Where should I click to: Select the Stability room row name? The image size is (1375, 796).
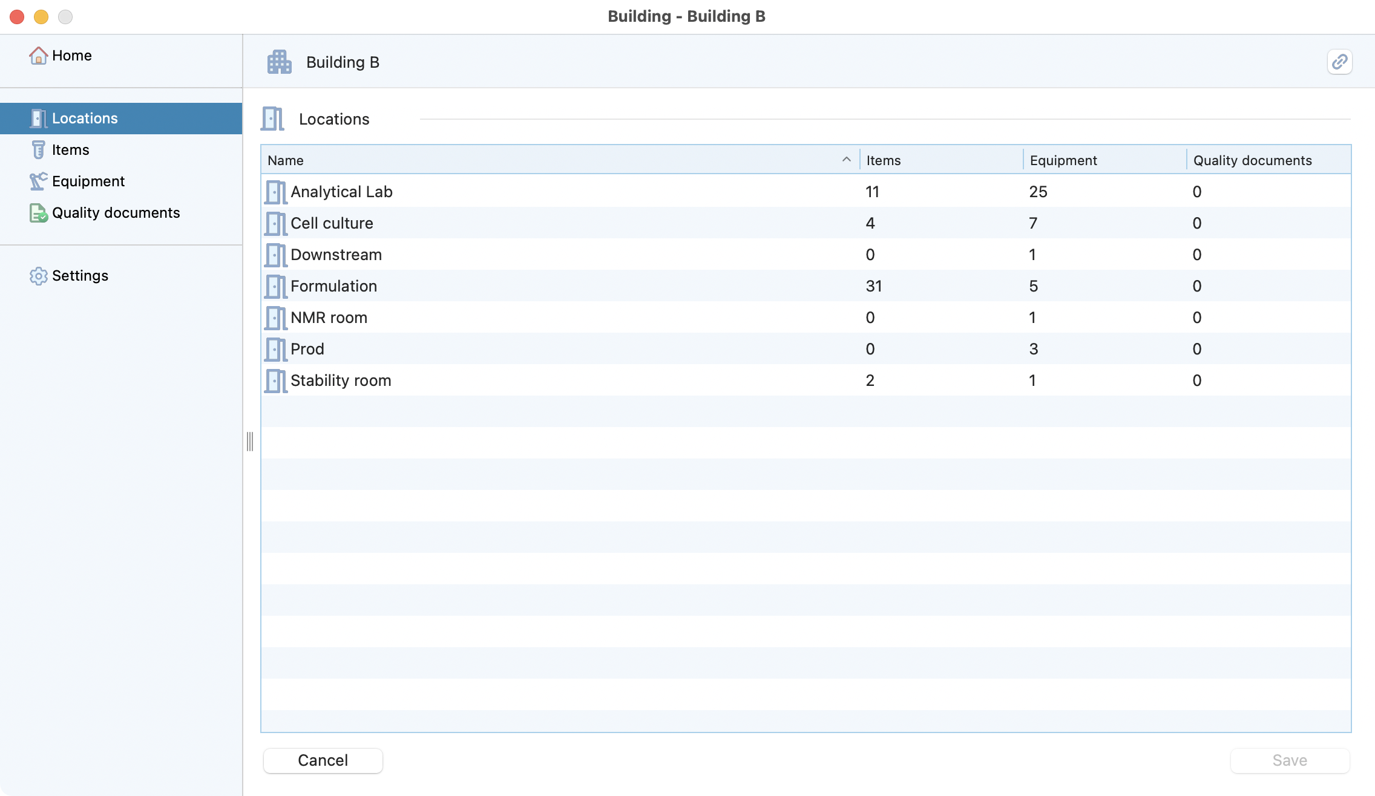[x=341, y=380]
